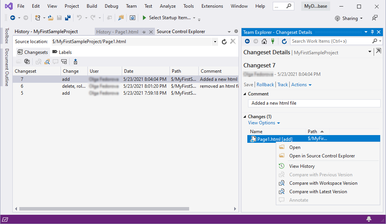Undock Changeset Details with pop-out arrow icon
The width and height of the screenshot is (386, 224).
tap(378, 51)
